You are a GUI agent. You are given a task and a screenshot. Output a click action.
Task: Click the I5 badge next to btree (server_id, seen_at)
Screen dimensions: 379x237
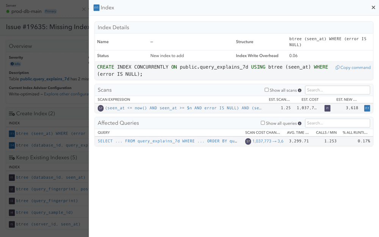pyautogui.click(x=12, y=224)
